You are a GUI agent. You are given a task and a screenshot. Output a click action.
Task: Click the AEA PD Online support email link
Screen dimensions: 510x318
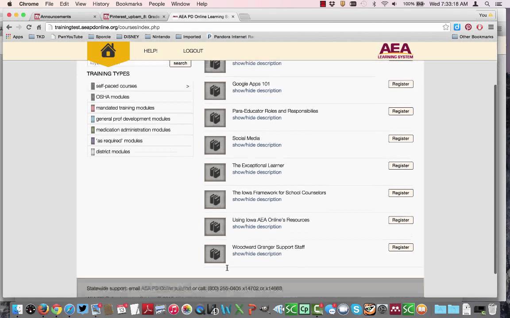click(x=166, y=288)
